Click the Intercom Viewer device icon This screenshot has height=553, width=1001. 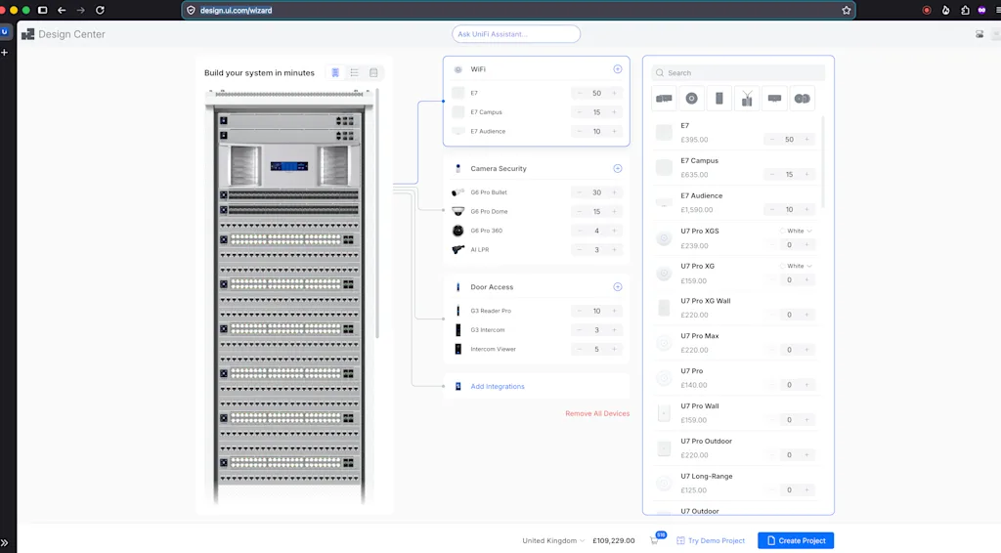(457, 349)
